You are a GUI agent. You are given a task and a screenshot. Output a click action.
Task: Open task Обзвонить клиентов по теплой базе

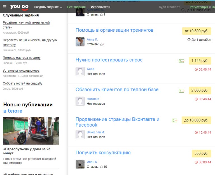[x=117, y=90]
